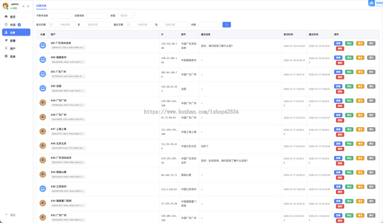The height and width of the screenshot is (223, 383).
Task: Open 用户 in the sidebar
Action: [16, 49]
